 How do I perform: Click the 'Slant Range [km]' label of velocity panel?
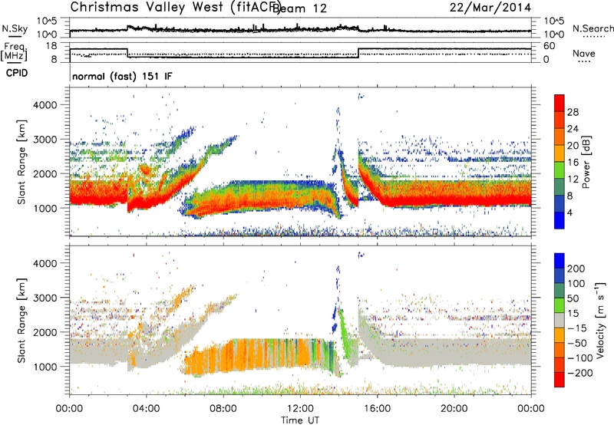[x=21, y=321]
